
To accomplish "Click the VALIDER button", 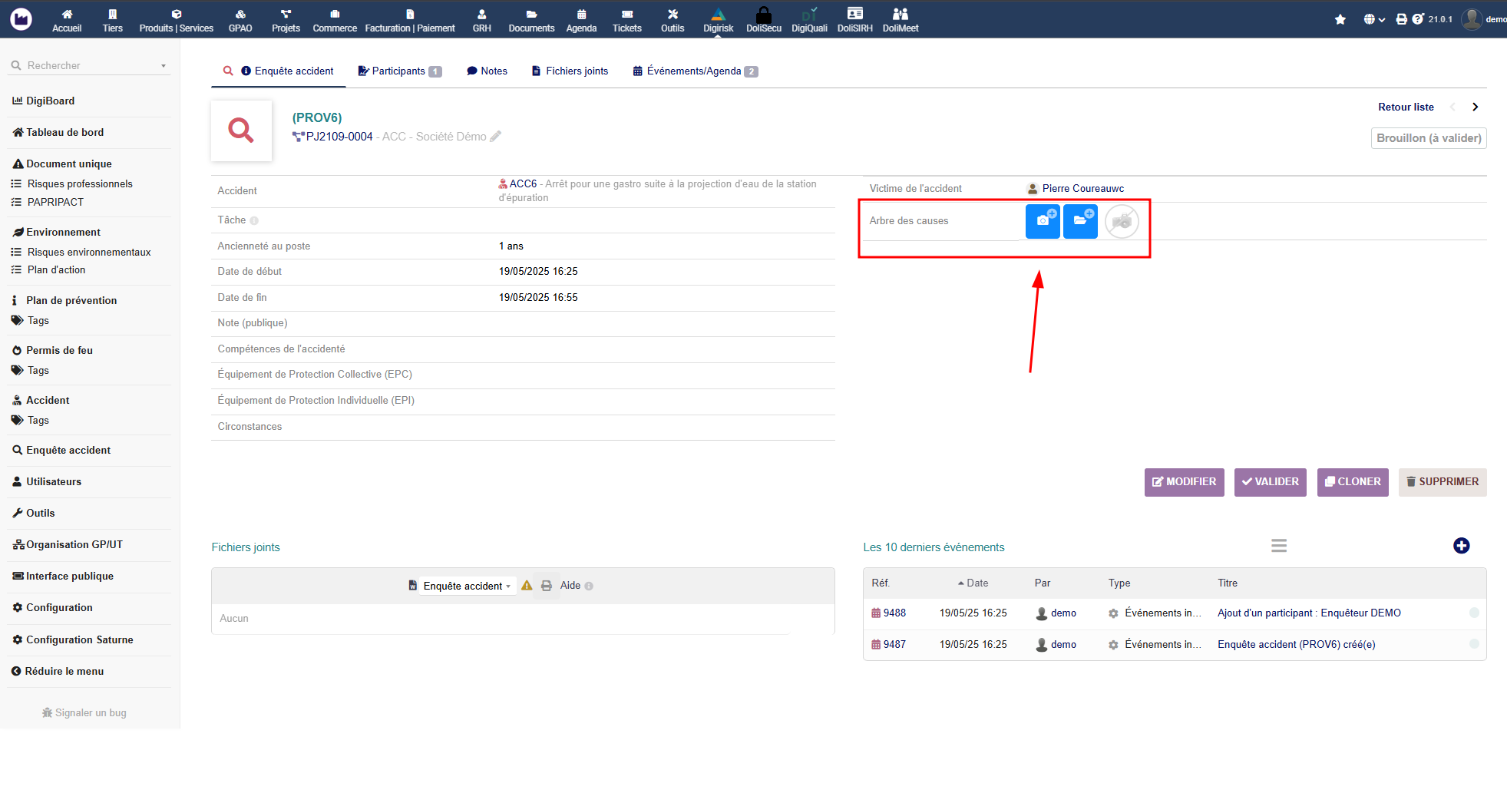I will pyautogui.click(x=1270, y=482).
